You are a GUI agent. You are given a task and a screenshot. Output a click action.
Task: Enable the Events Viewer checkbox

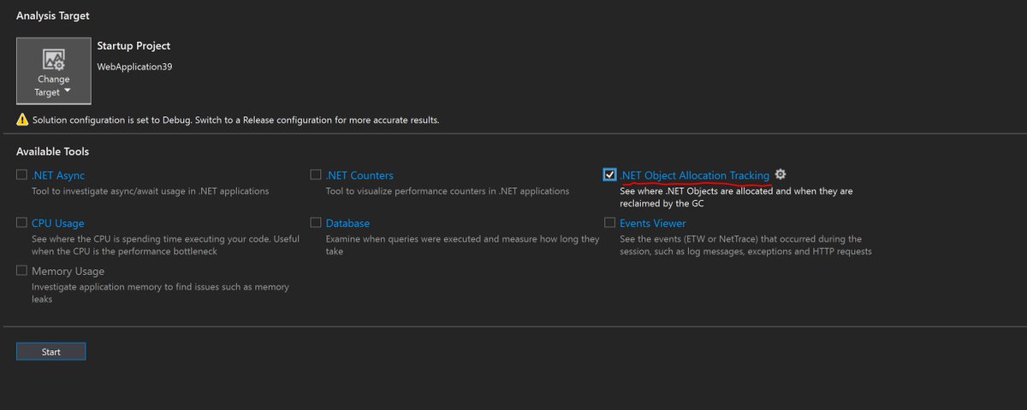point(609,223)
